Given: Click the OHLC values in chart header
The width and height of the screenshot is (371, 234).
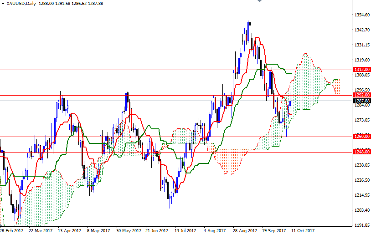Looking at the screenshot, I should pos(71,4).
